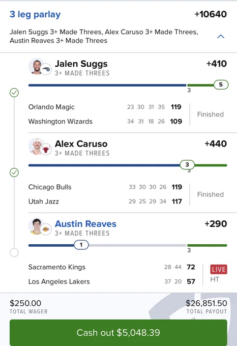This screenshot has height=346, width=237.
Task: Click progress marker 3 on Caruso tracker
Action: pos(187,165)
